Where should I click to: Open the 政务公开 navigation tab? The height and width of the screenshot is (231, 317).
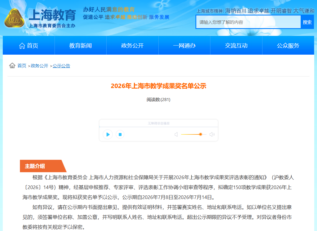click(x=132, y=46)
